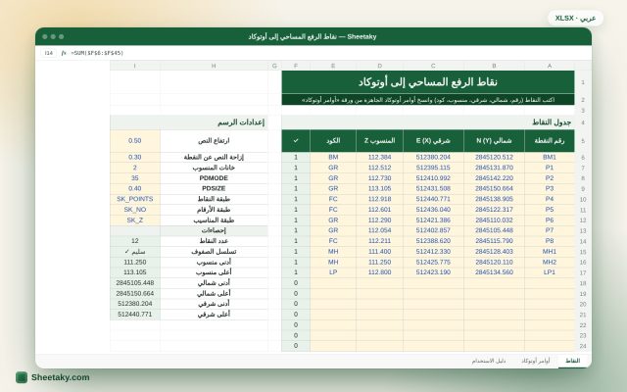Select lowest elevation value 111.250
The width and height of the screenshot is (627, 392).
coord(135,262)
